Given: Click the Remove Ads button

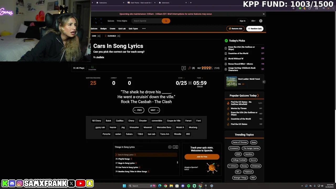Looking at the screenshot, I should click(235, 29).
